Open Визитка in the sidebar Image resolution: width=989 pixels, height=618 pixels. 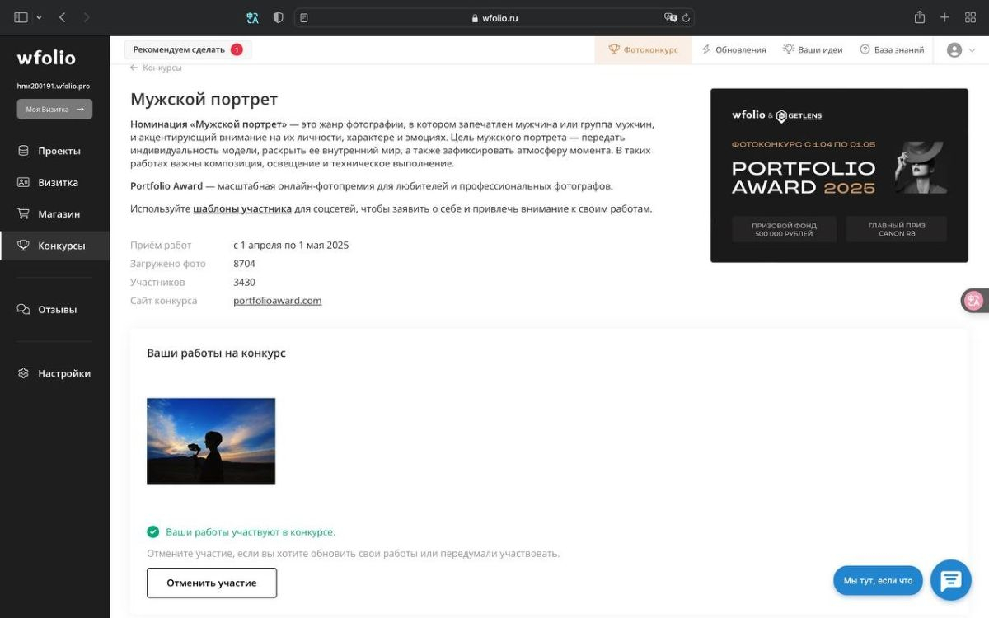[54, 182]
